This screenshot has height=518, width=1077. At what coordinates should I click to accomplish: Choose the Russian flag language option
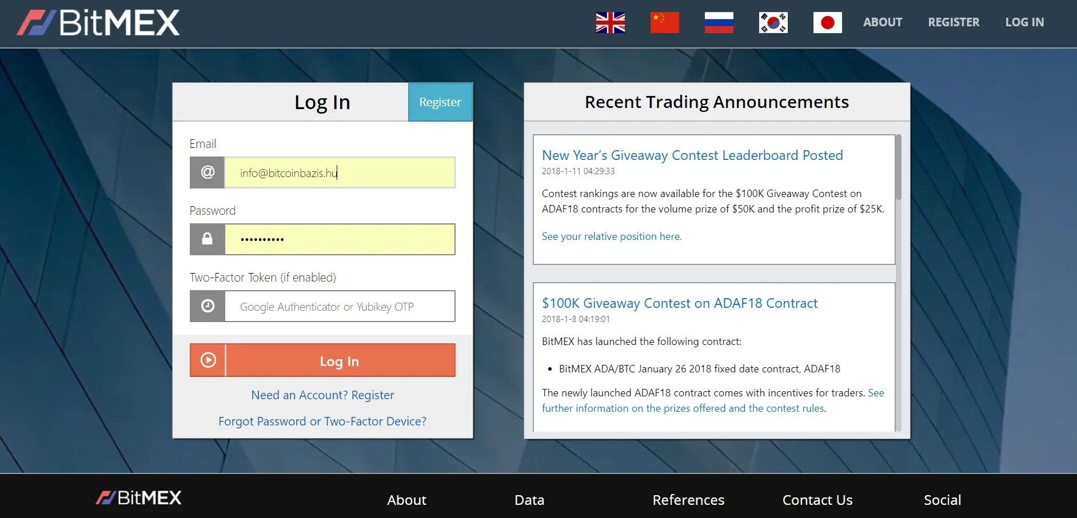[719, 23]
